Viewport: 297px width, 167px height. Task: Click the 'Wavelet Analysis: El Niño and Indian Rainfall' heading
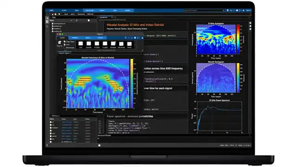pos(135,25)
